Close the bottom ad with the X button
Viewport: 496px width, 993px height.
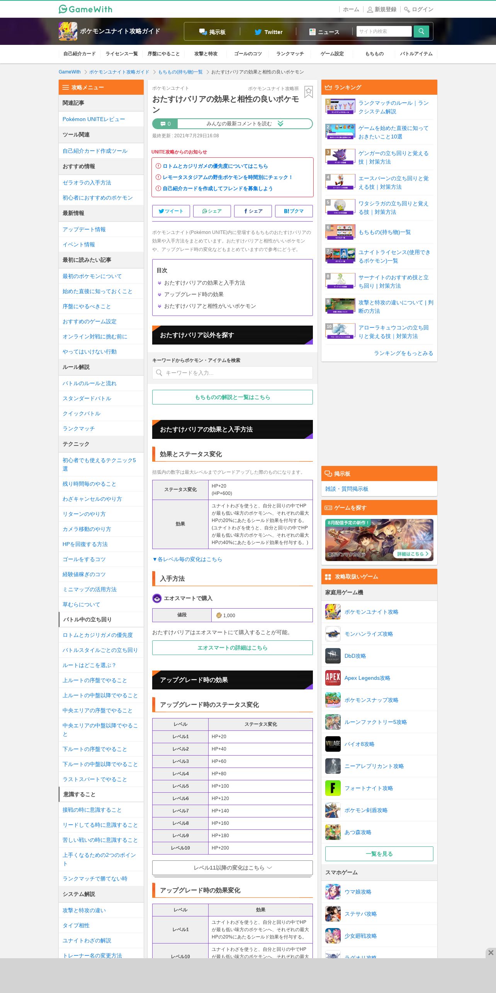click(x=491, y=952)
